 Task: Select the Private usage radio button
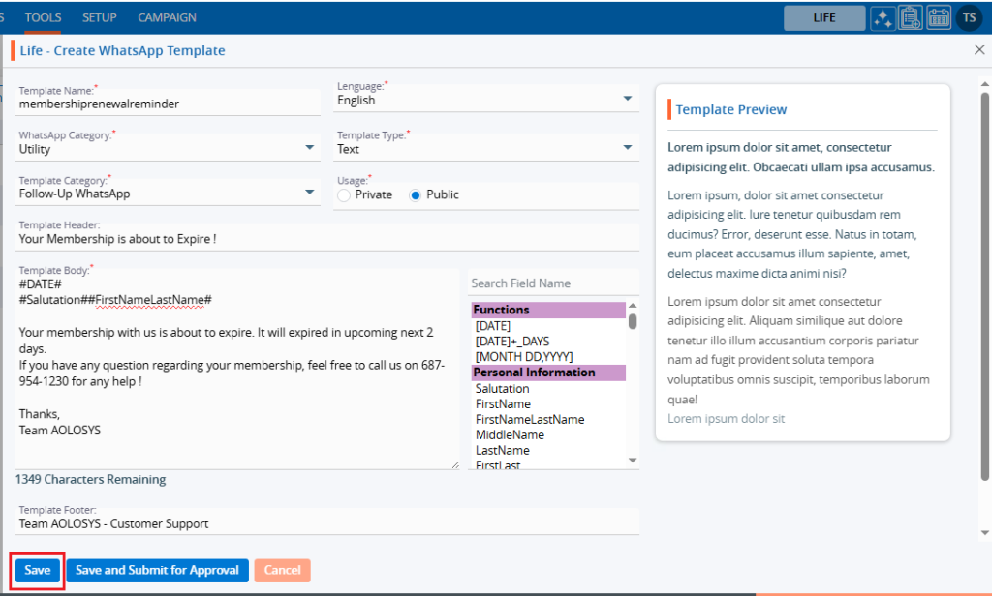point(344,195)
